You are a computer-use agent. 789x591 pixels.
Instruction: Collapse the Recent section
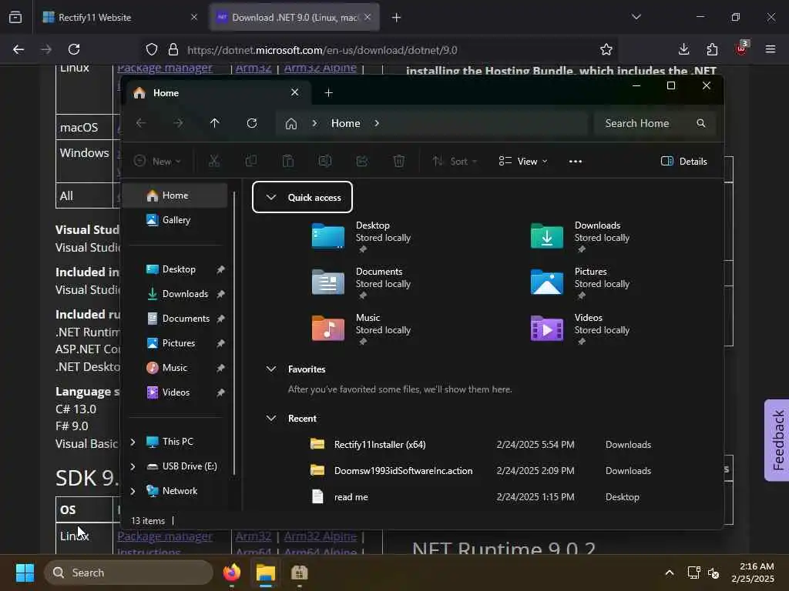[x=270, y=418]
